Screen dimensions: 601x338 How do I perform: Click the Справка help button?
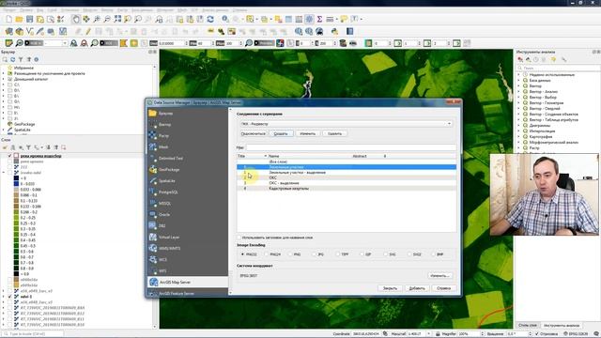443,288
